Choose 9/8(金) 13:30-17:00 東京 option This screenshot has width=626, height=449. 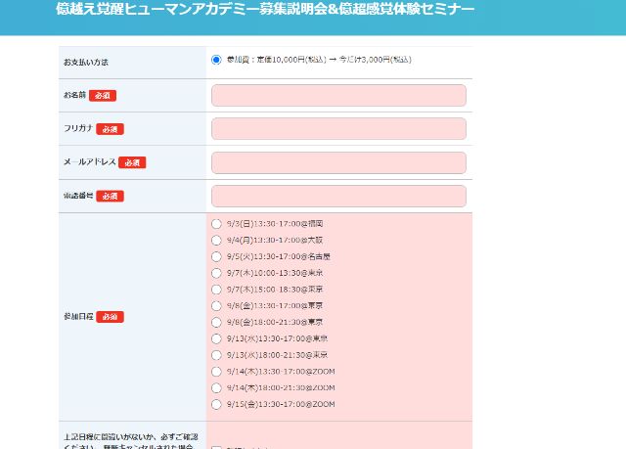tap(216, 306)
